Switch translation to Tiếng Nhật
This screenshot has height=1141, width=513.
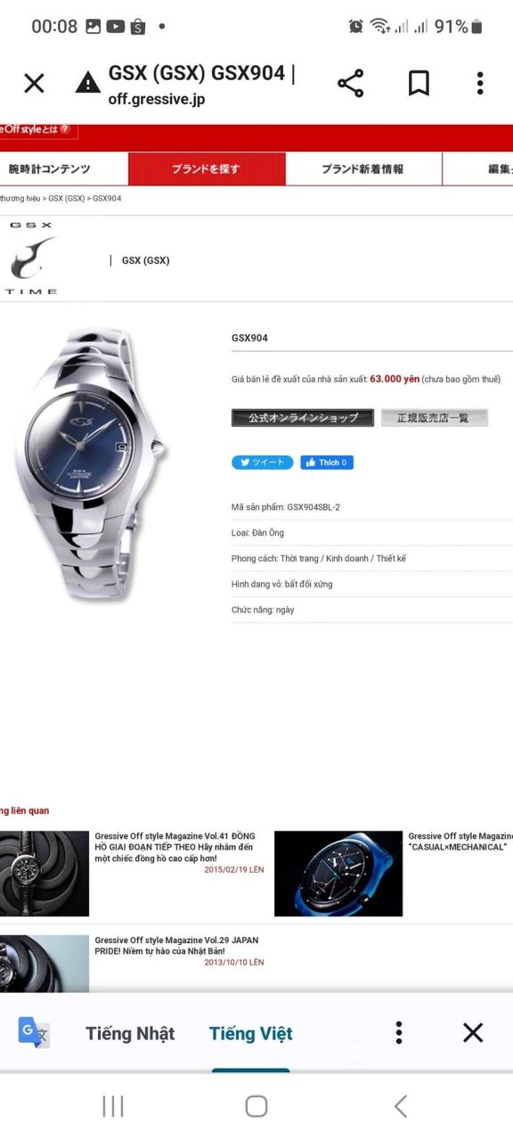coord(130,1033)
